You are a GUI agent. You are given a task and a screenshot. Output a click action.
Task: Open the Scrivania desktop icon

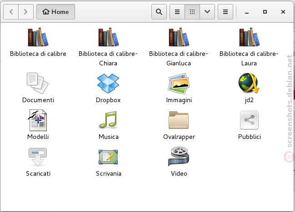pos(108,157)
